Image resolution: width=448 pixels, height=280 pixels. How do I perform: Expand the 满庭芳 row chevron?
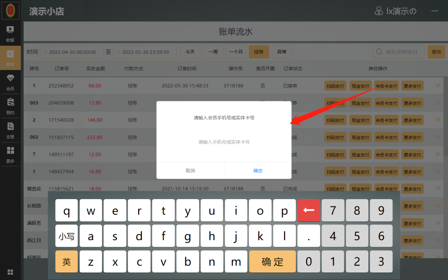[438, 223]
